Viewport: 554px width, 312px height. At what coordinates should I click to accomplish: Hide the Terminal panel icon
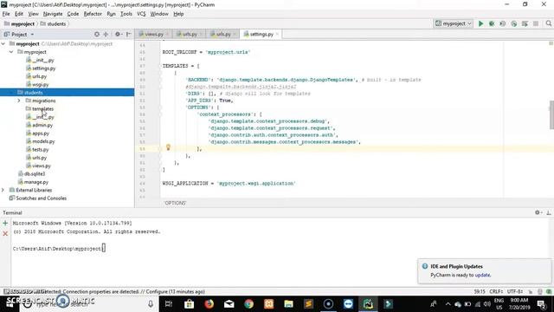(548, 212)
